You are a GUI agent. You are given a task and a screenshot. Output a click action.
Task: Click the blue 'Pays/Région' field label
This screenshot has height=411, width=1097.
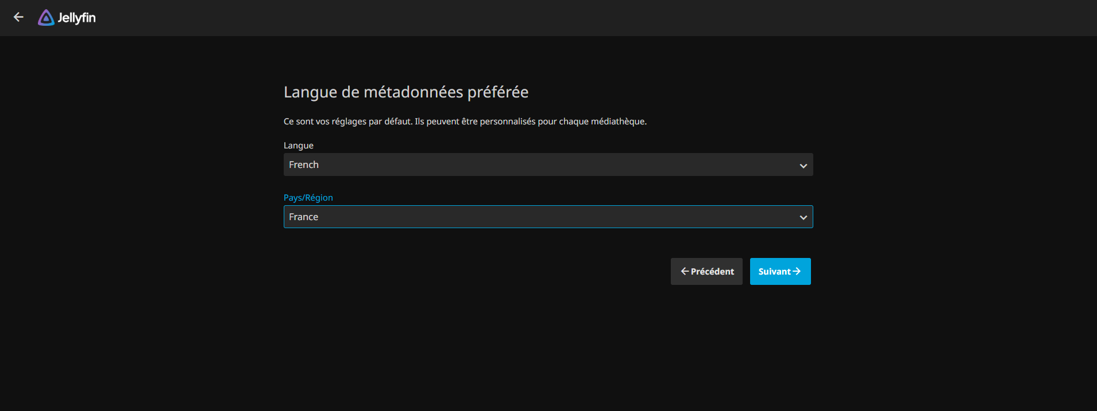click(x=308, y=198)
